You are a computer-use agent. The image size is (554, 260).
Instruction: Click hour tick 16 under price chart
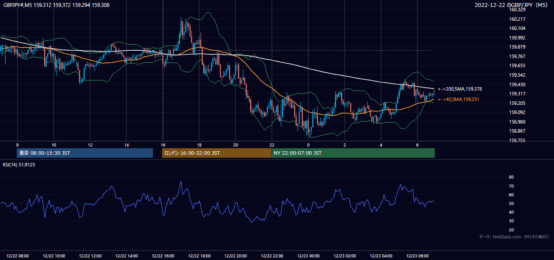(163, 145)
